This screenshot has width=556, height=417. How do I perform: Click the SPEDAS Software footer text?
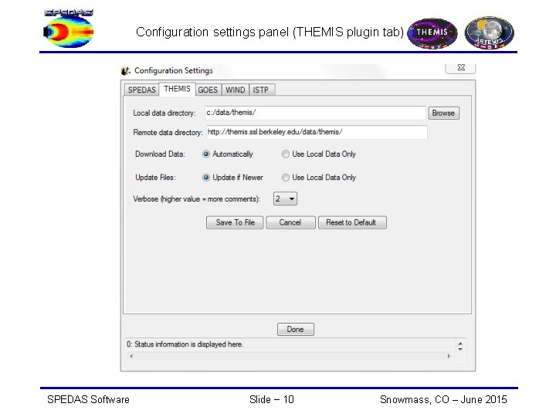(88, 400)
